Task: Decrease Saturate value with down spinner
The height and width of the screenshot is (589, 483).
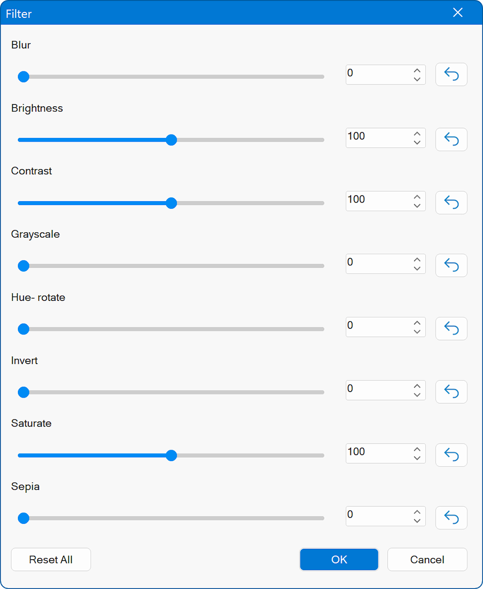Action: 417,458
